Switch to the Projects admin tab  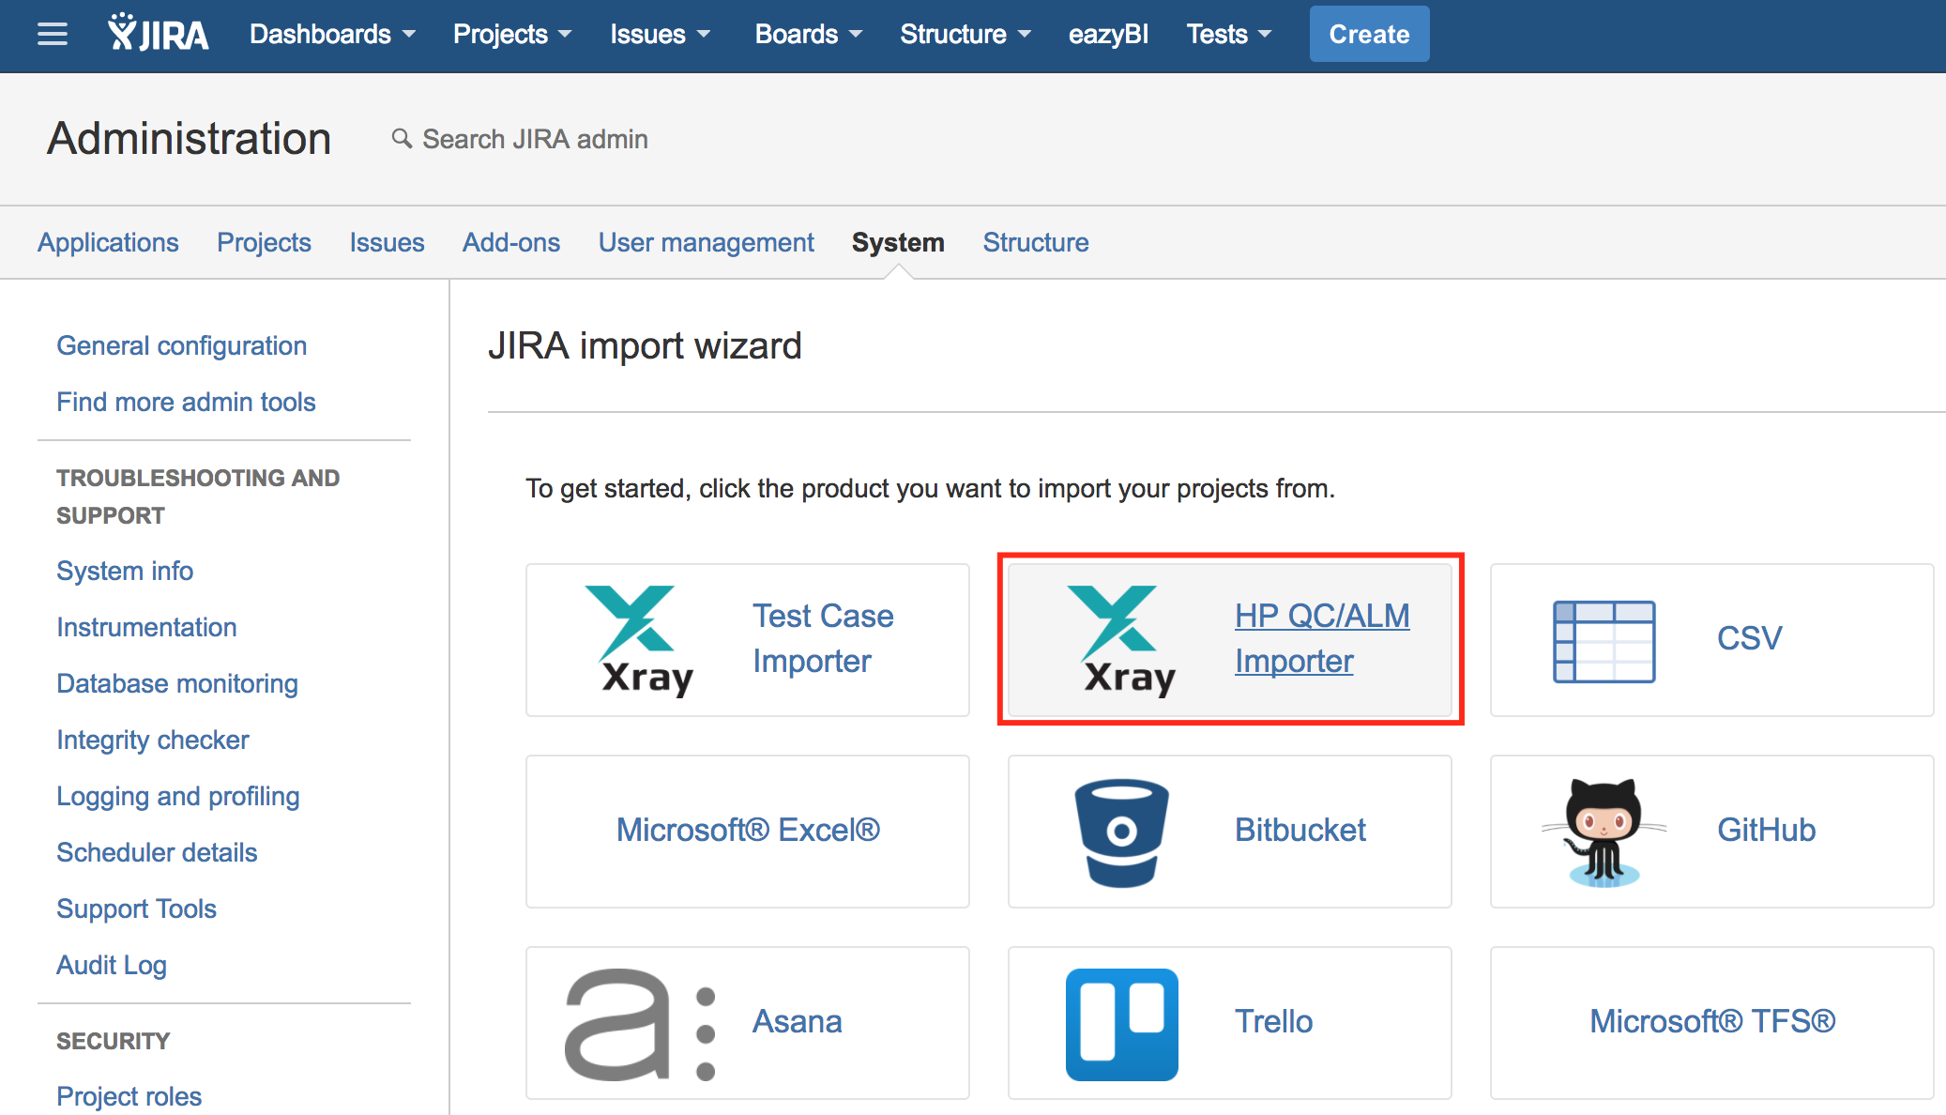pos(264,242)
